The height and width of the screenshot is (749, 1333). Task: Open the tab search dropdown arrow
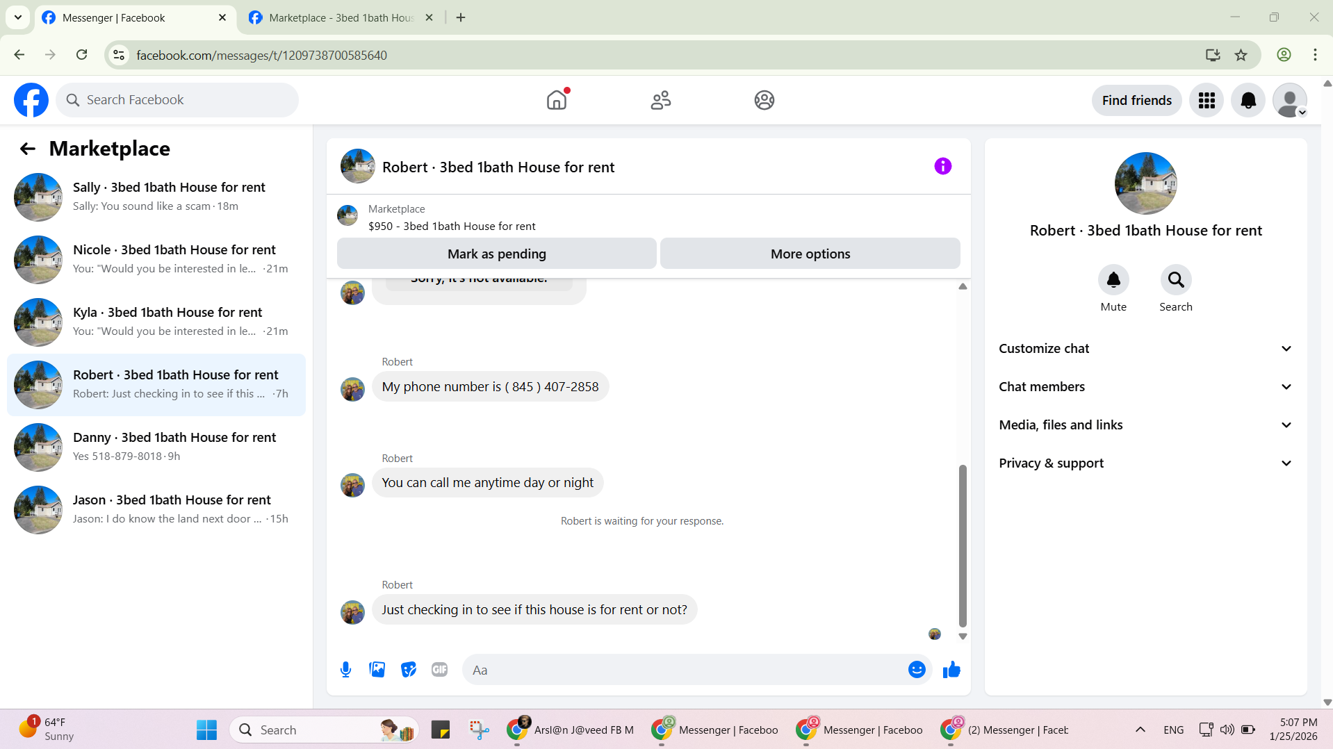(18, 17)
